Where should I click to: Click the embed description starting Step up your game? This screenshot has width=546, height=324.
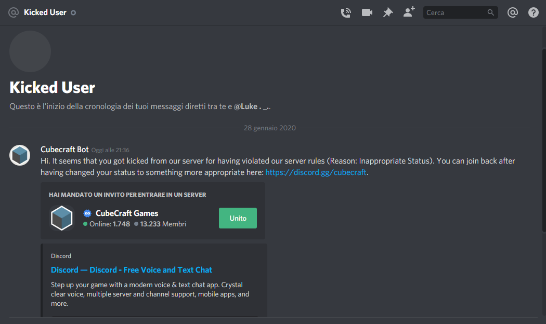[x=150, y=294]
